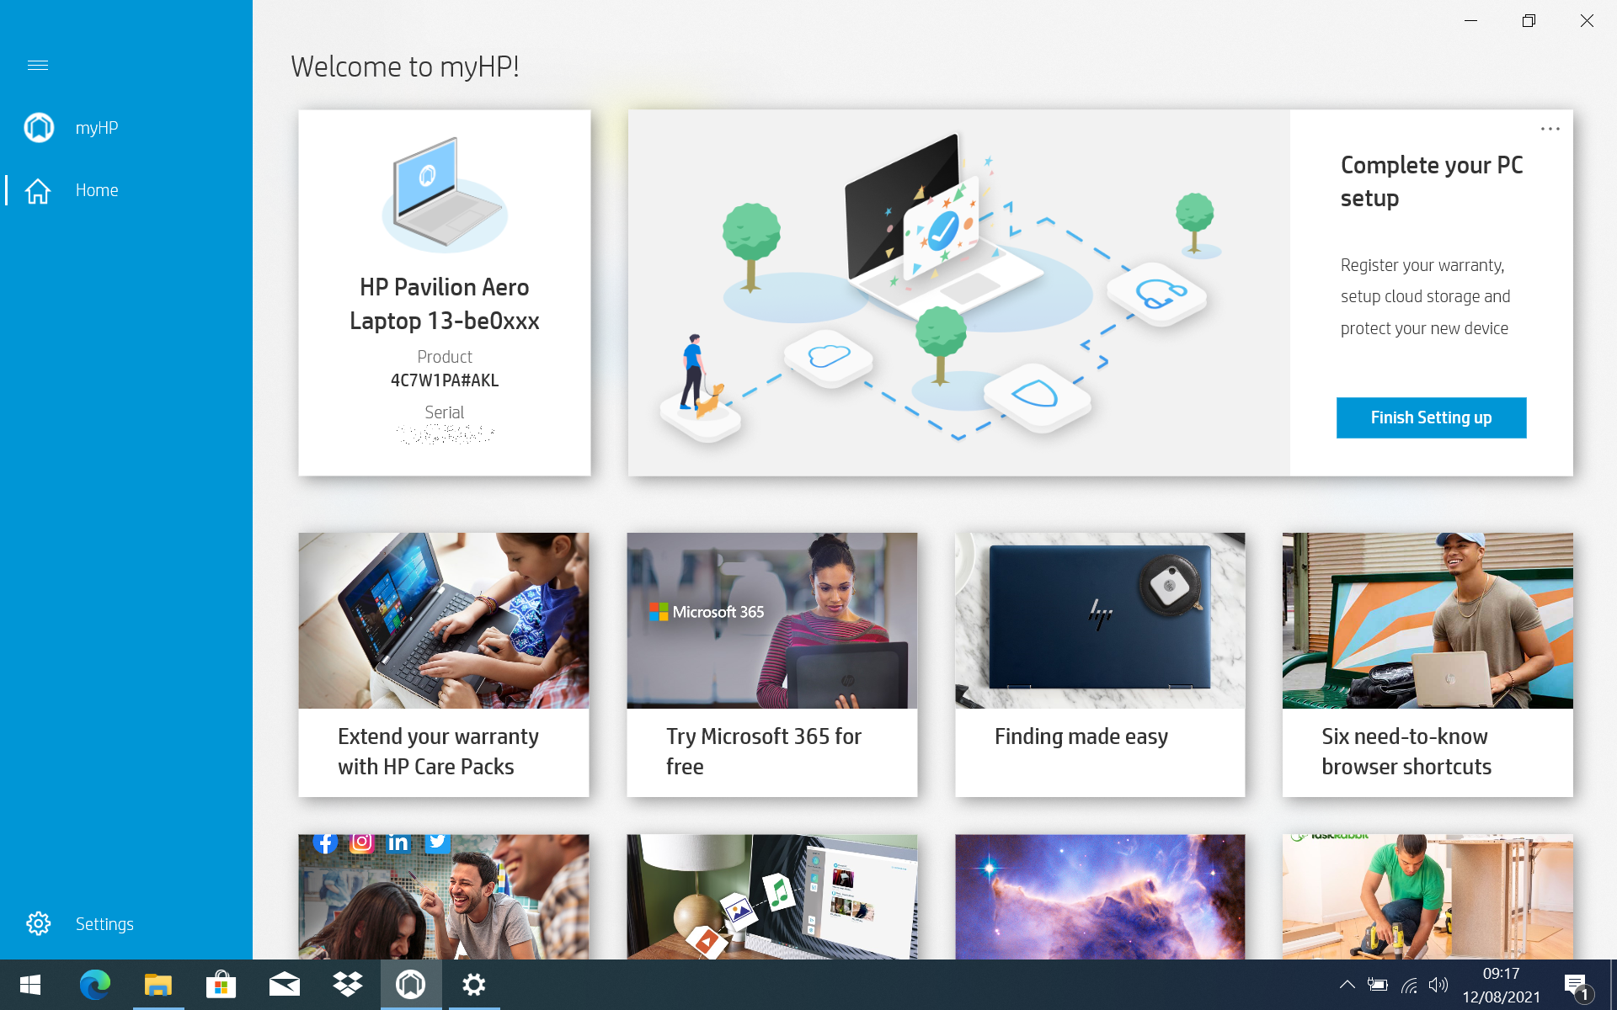The width and height of the screenshot is (1617, 1010).
Task: Click the Home house icon
Action: point(38,191)
